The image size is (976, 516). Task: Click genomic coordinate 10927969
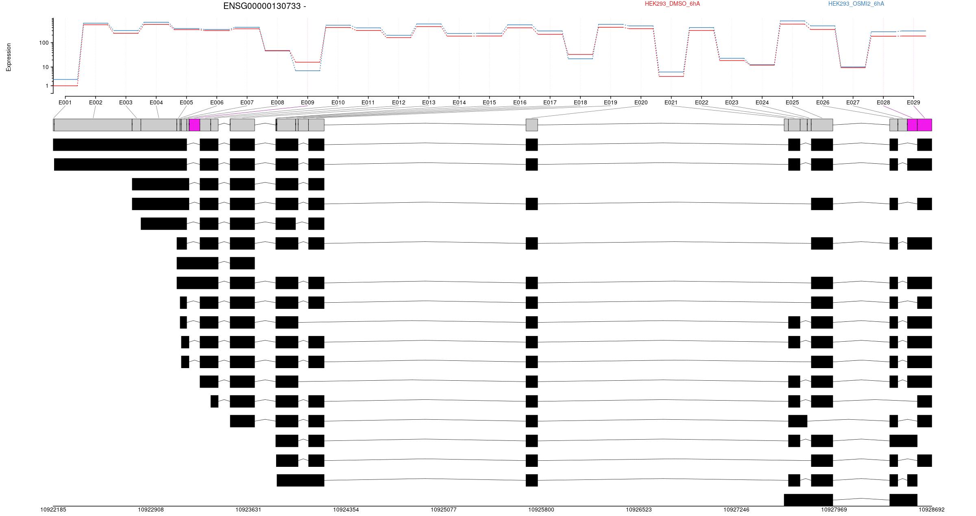[x=834, y=509]
